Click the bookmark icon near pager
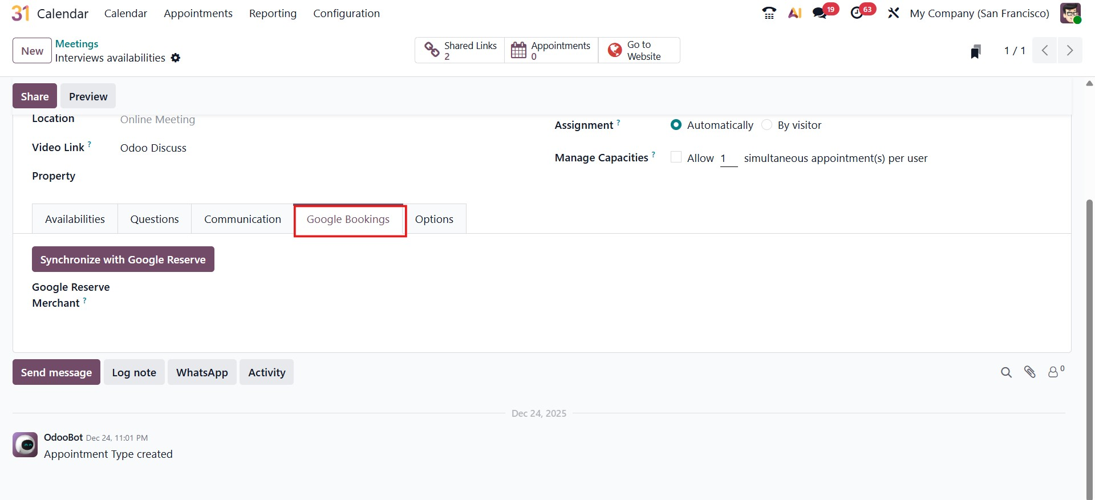The image size is (1095, 500). point(976,51)
